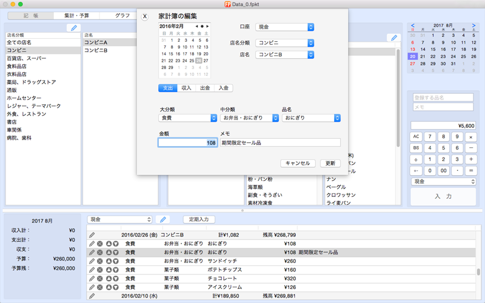Open the グラフ tab

pyautogui.click(x=121, y=15)
